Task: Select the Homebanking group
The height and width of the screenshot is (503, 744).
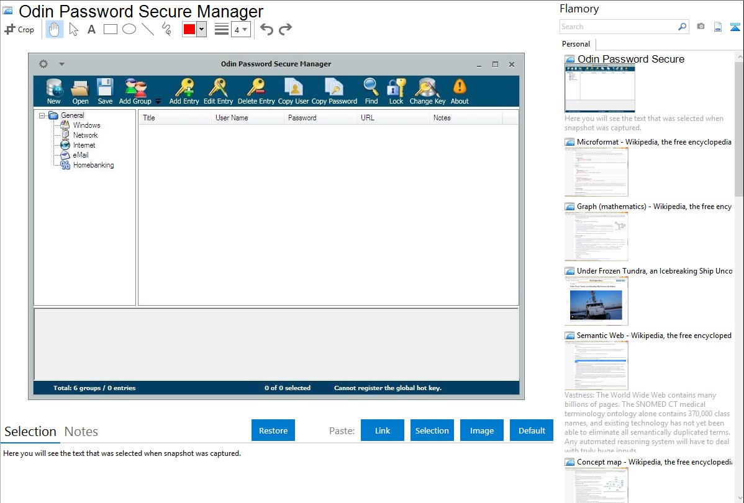Action: (x=94, y=165)
